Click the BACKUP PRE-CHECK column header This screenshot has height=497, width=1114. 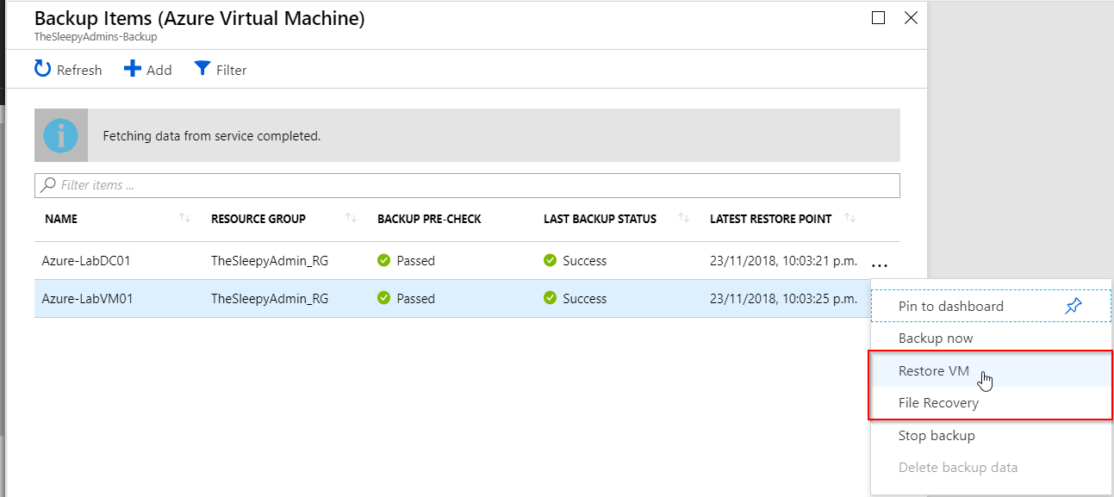pyautogui.click(x=429, y=219)
